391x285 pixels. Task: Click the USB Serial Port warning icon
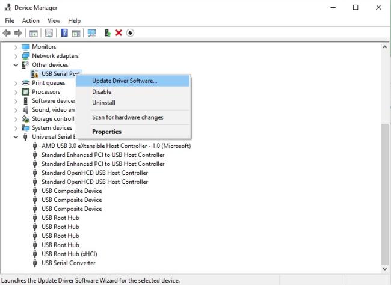(35, 74)
